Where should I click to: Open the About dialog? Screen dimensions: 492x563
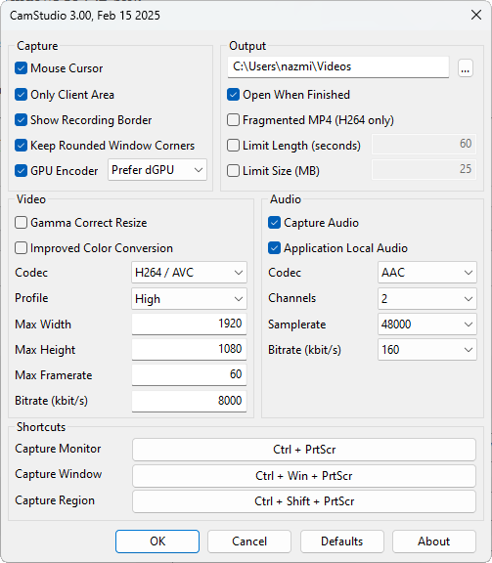coord(434,541)
